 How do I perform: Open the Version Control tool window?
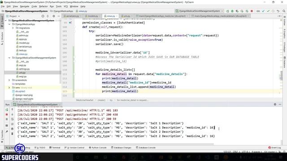pos(74,148)
